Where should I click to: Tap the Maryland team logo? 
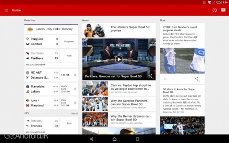(28, 105)
